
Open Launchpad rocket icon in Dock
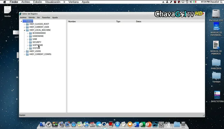click(49, 124)
